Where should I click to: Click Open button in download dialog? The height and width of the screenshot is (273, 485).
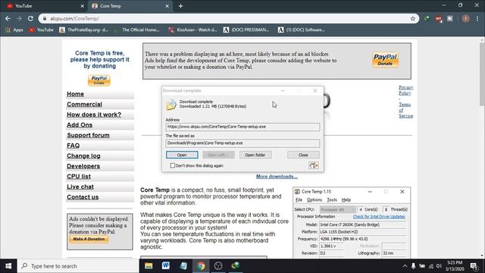182,155
